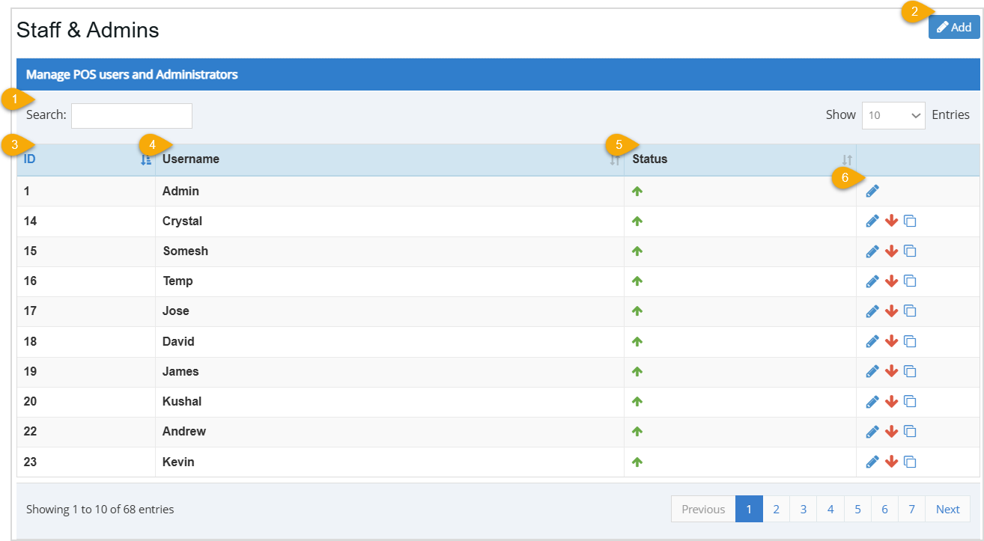Deactivate Somesh using the red arrow icon
The width and height of the screenshot is (984, 541).
tap(891, 251)
